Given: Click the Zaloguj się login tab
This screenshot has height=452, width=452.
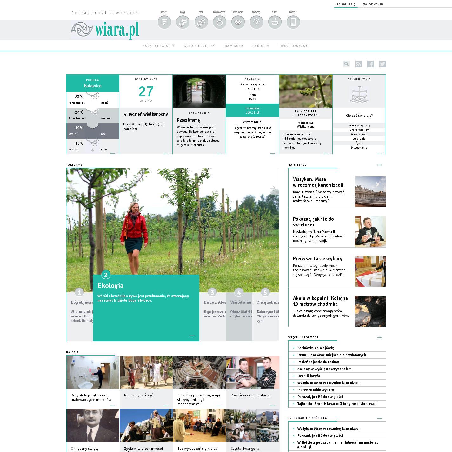Looking at the screenshot, I should (x=346, y=4).
